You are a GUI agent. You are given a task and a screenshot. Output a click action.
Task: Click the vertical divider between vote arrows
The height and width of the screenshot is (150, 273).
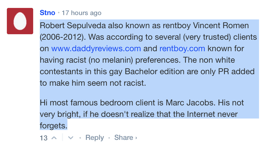coord(62,137)
